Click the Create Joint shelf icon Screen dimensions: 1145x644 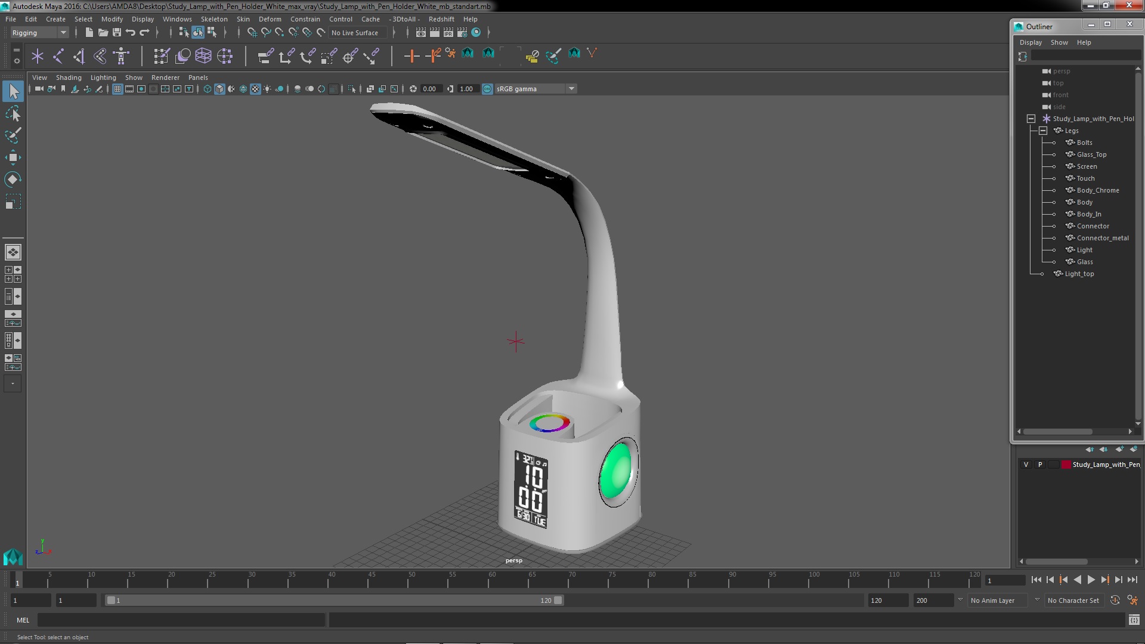pyautogui.click(x=58, y=56)
